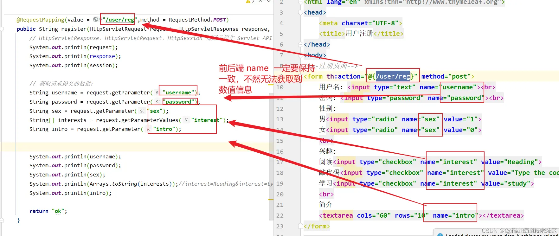The height and width of the screenshot is (236, 559).
Task: Click the System.out.println(password) line
Action: click(x=75, y=165)
